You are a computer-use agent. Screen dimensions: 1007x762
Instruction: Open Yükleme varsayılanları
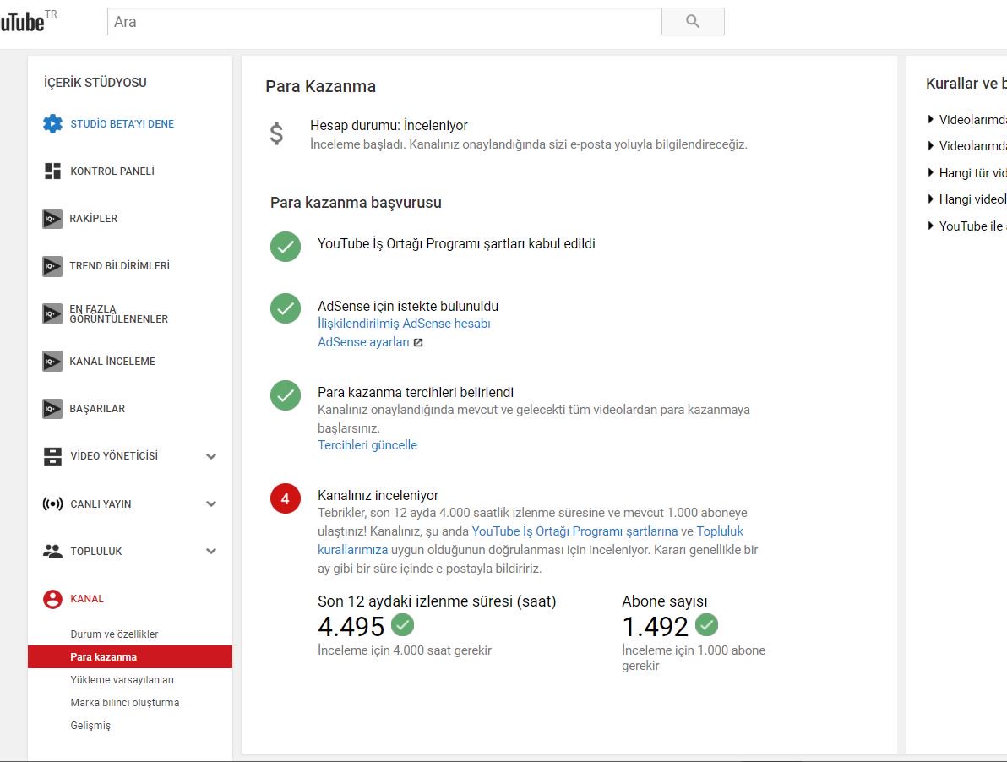coord(122,680)
